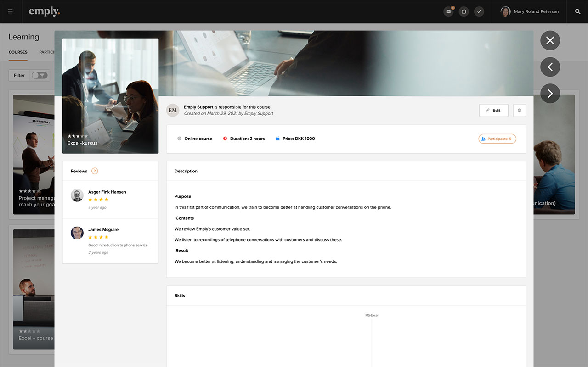Image resolution: width=588 pixels, height=367 pixels.
Task: Click the Emply Support responsible name
Action: pos(198,107)
